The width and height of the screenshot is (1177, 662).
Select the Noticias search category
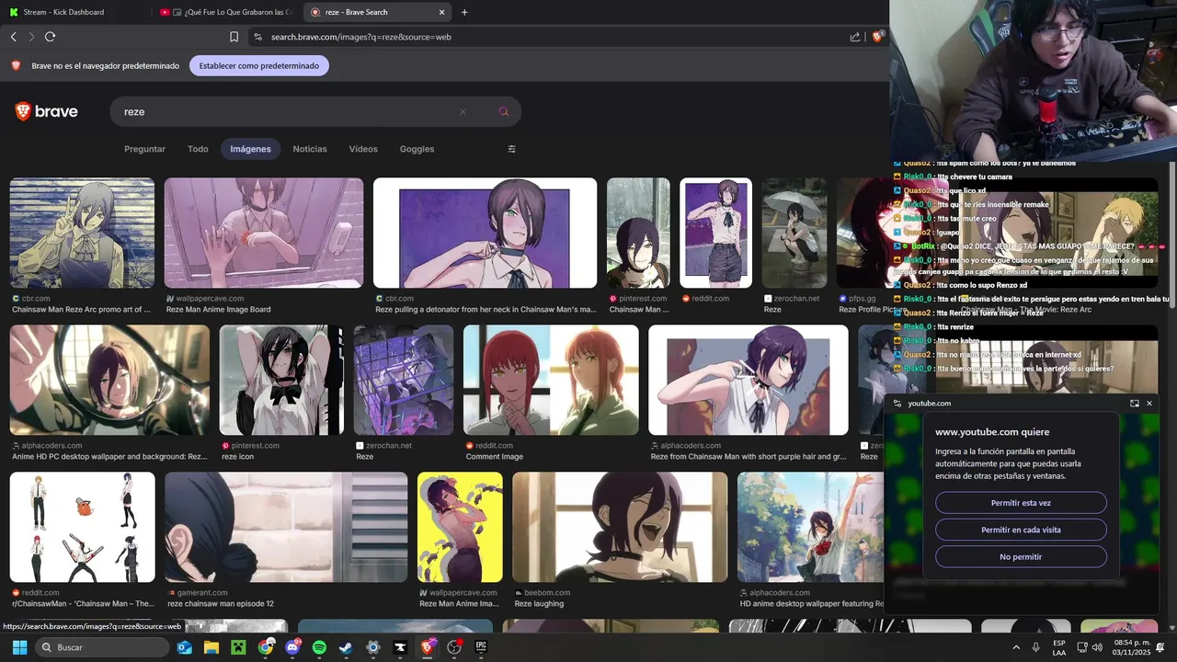pyautogui.click(x=310, y=149)
